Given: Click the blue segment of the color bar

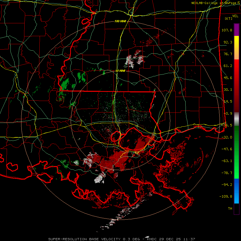Looking at the screenshot, I should [x=236, y=191].
